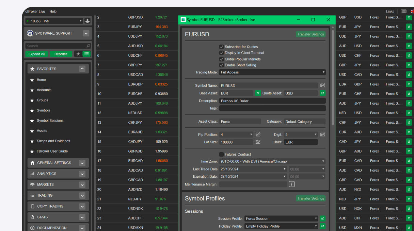Image resolution: width=414 pixels, height=231 pixels.
Task: Open the Help menu
Action: (x=53, y=12)
